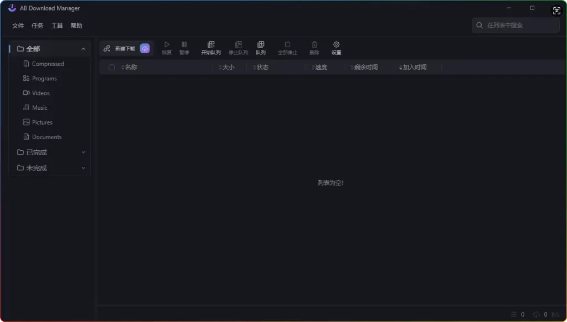Screen dimensions: 567x322
Task: Click the 新建下载 button
Action: [x=120, y=48]
